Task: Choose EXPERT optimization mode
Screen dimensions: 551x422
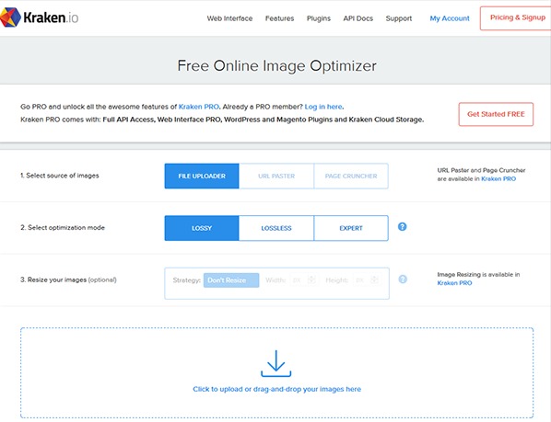Action: [351, 228]
